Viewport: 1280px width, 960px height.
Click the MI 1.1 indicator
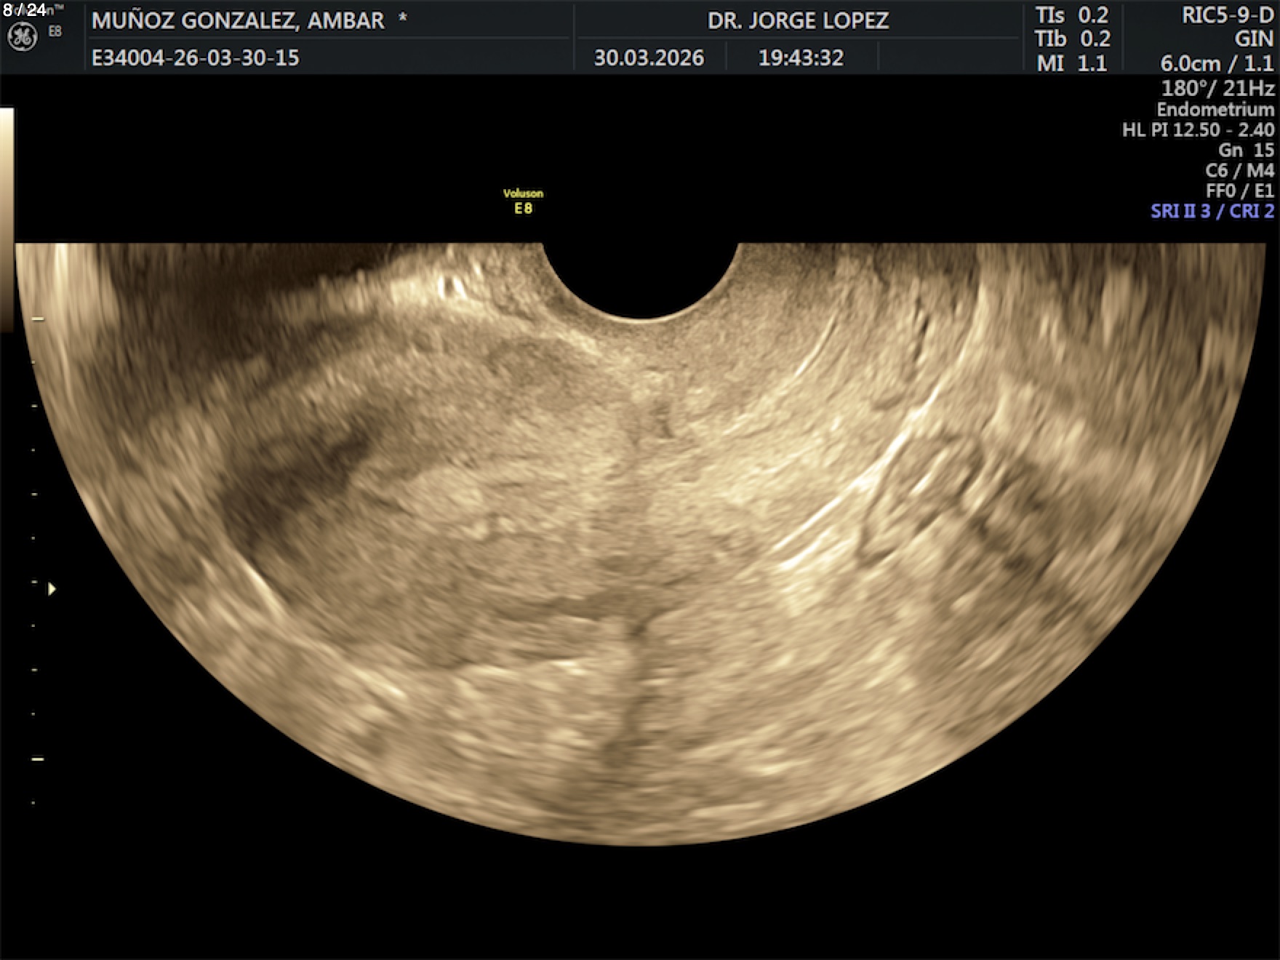point(1071,63)
